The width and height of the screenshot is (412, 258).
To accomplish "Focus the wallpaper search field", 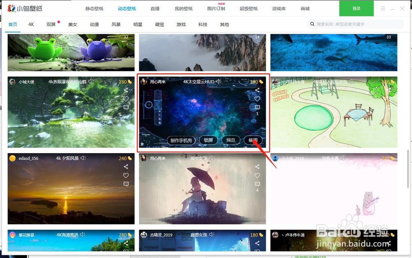I will tap(356, 24).
